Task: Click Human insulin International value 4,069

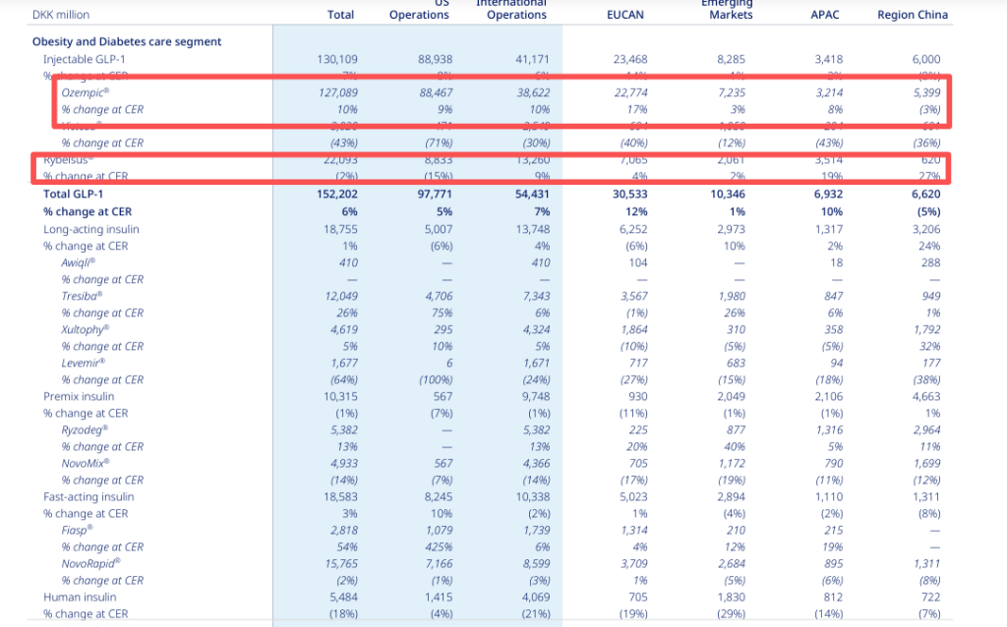Action: [x=536, y=597]
